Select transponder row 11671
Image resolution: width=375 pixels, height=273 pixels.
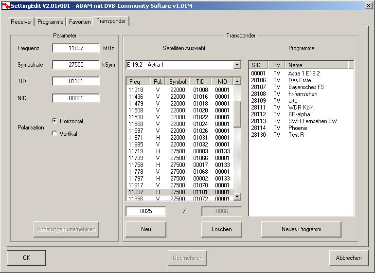[x=179, y=138]
